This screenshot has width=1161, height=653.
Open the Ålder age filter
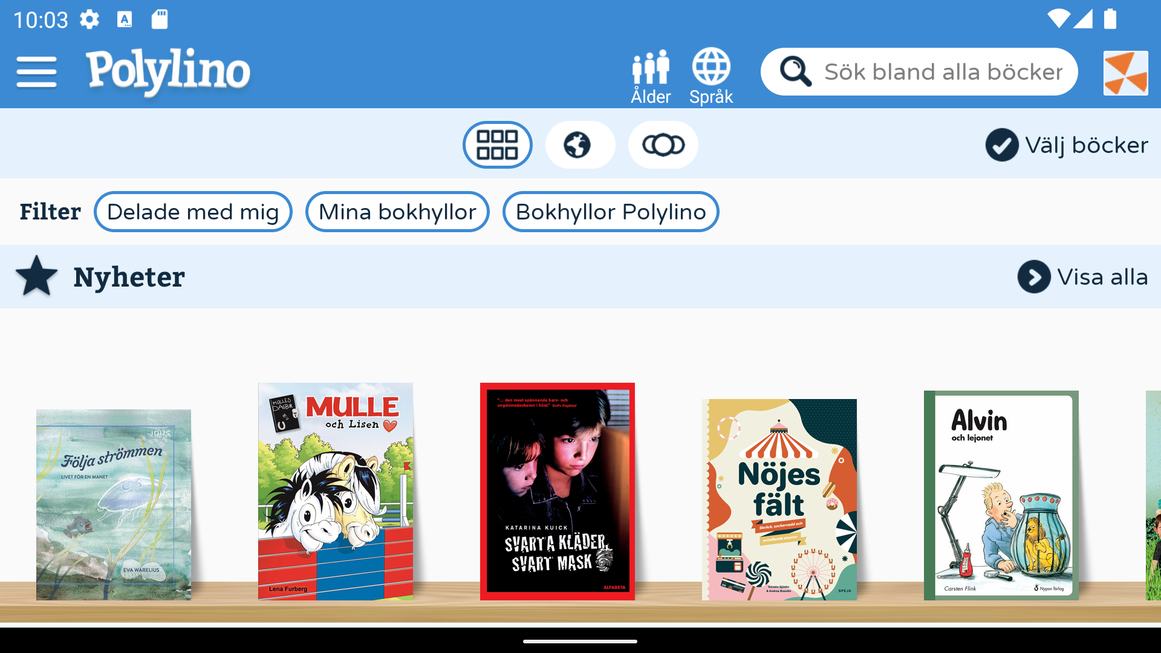click(x=651, y=76)
